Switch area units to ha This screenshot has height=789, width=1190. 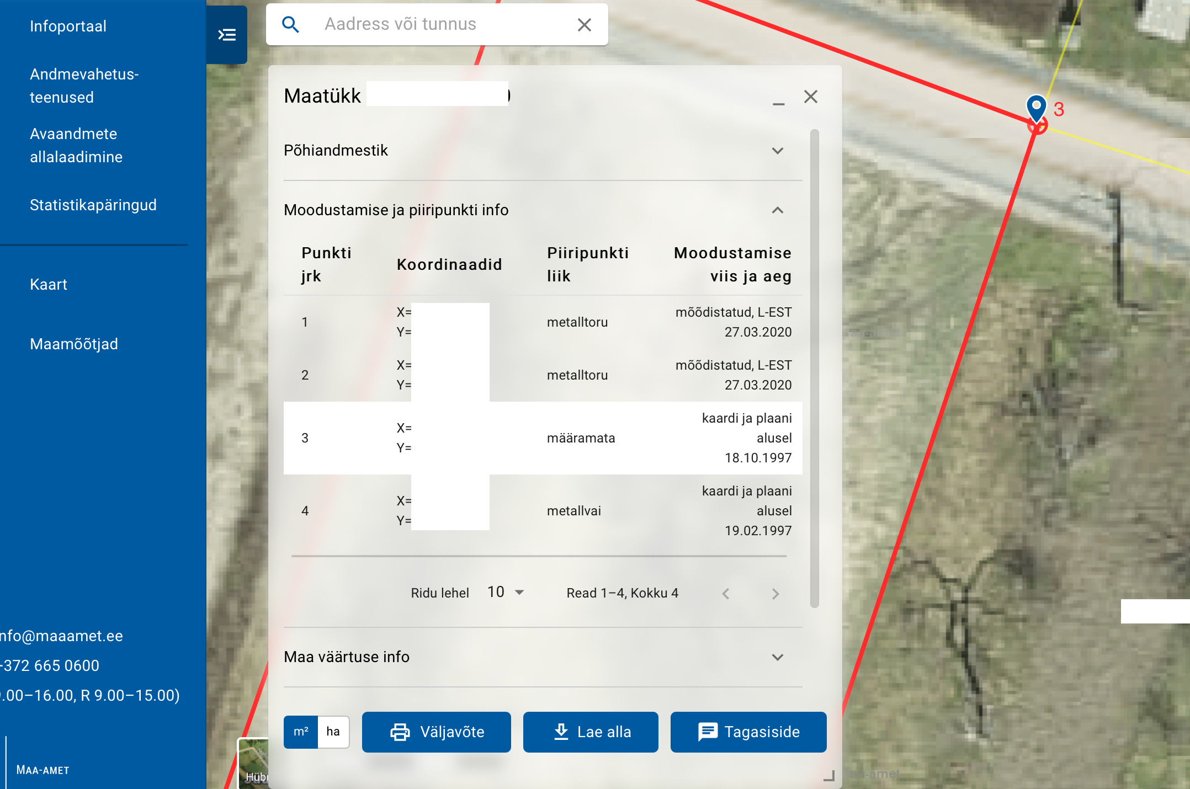[x=333, y=732]
